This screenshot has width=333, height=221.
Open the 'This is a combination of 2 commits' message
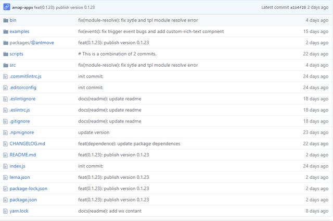click(x=117, y=54)
